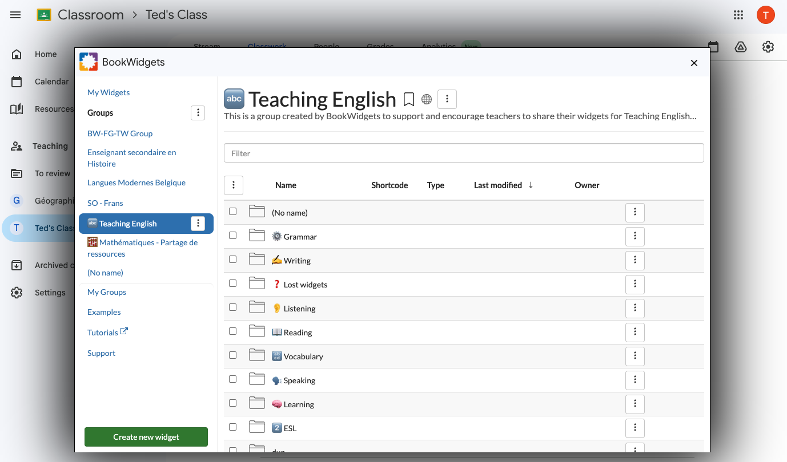Viewport: 787px width, 462px height.
Task: Sort by the Owner column header
Action: pyautogui.click(x=587, y=185)
